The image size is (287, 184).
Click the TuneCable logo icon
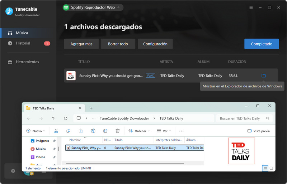pyautogui.click(x=9, y=11)
